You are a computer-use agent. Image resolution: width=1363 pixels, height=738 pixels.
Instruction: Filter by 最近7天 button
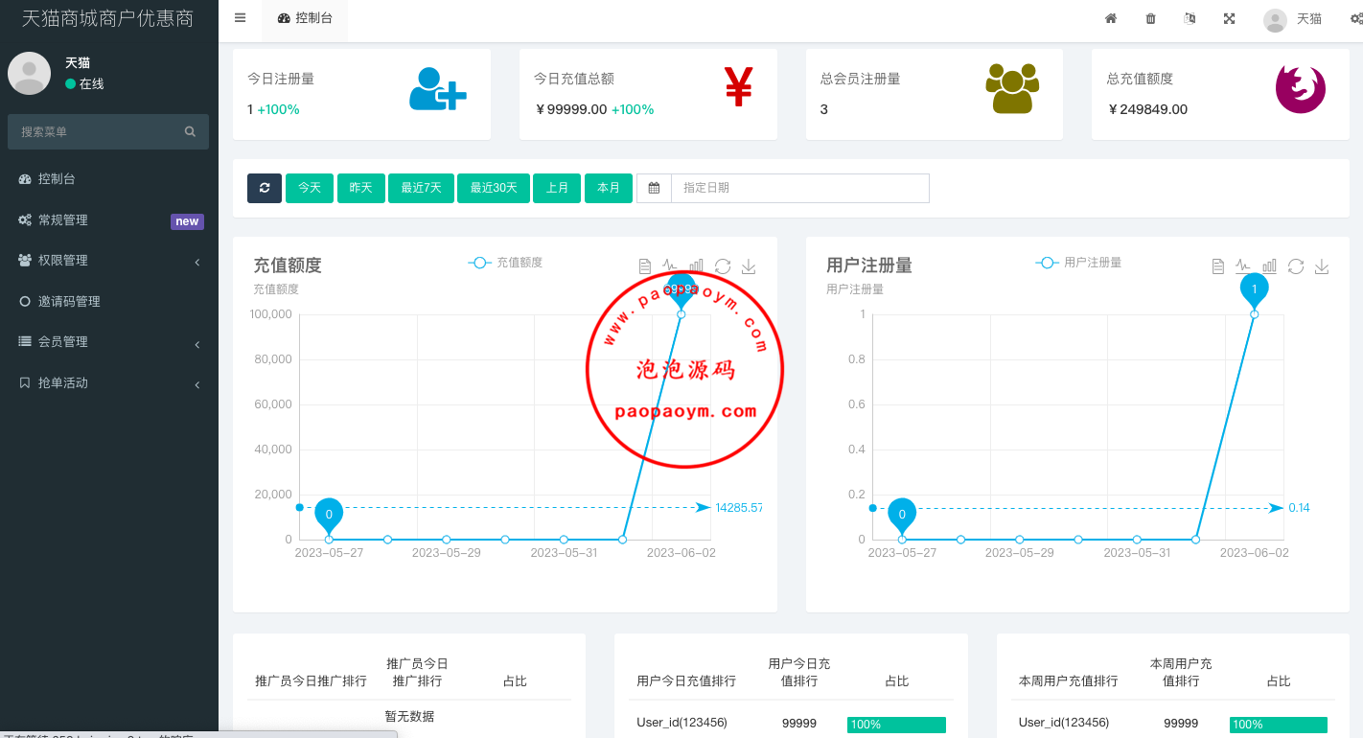coord(421,188)
